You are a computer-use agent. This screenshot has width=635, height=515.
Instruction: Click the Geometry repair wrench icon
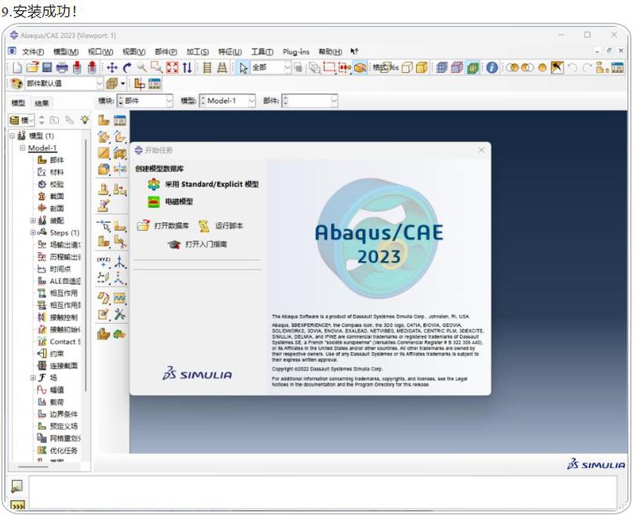point(120,314)
